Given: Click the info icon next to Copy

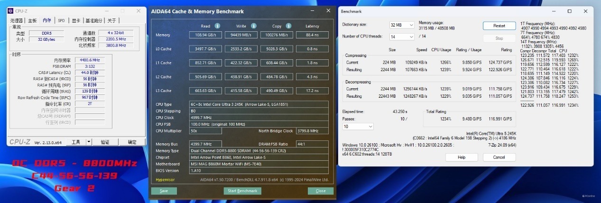Looking at the screenshot, I should (288, 26).
